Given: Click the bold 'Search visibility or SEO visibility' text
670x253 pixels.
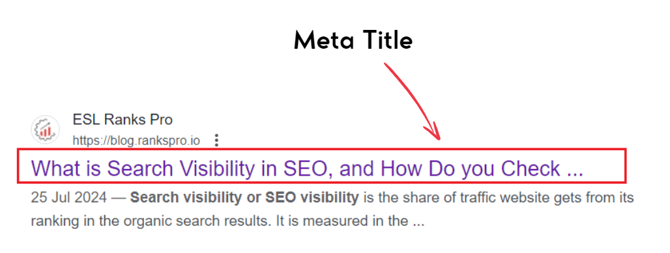Looking at the screenshot, I should point(244,198).
